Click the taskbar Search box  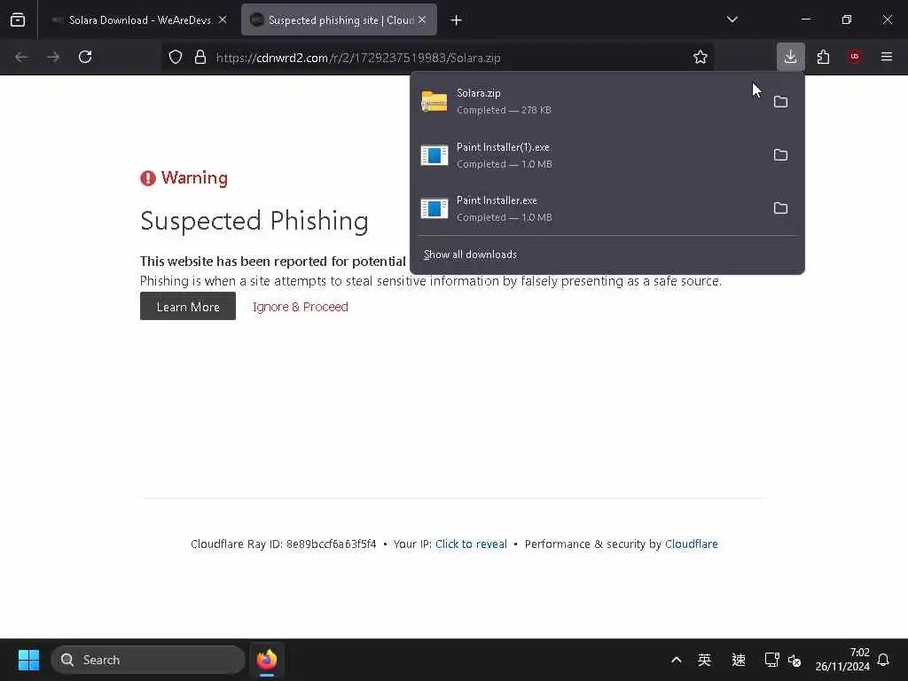pyautogui.click(x=148, y=660)
